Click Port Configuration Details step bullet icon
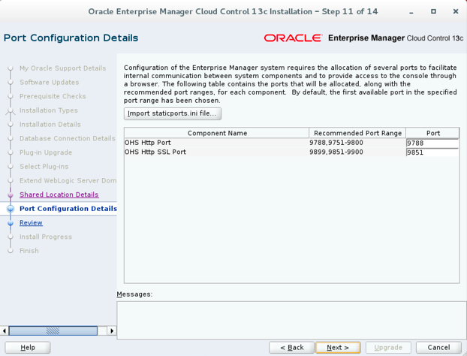The height and width of the screenshot is (356, 467). (x=11, y=209)
